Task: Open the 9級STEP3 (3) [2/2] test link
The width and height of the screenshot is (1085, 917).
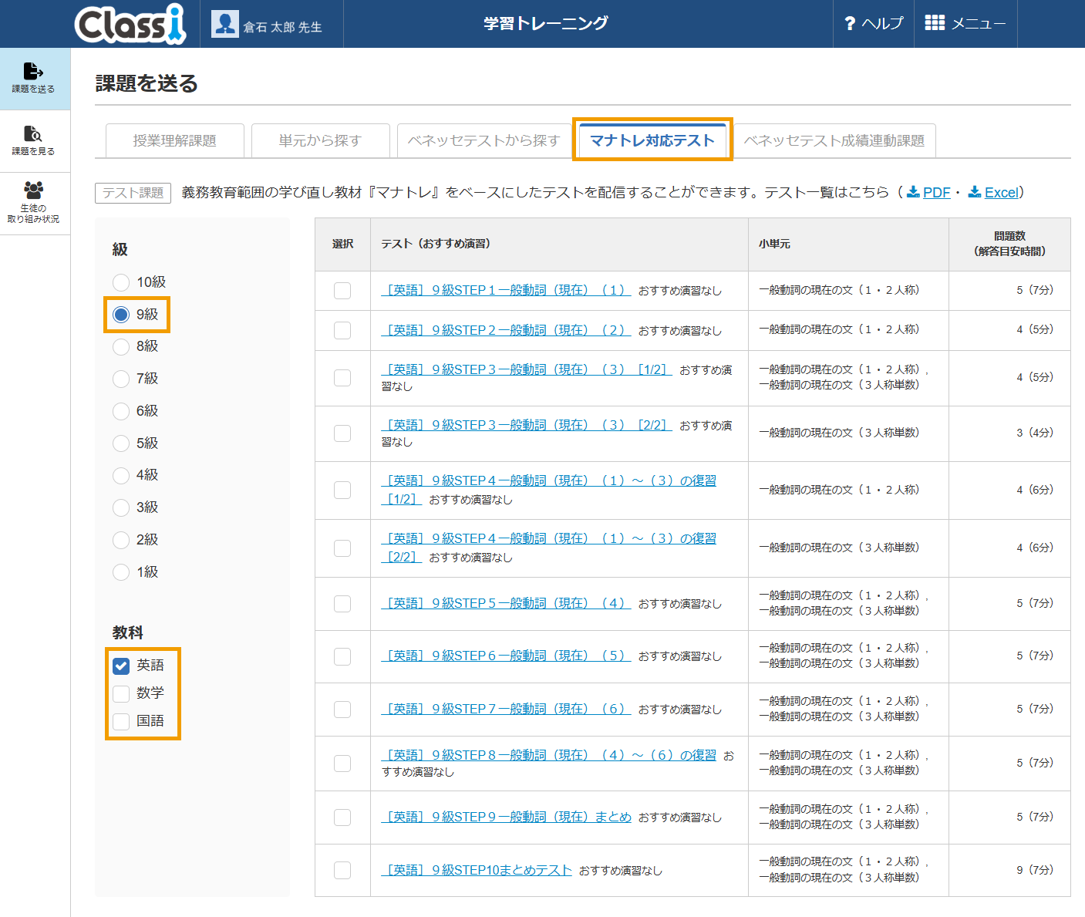Action: click(x=527, y=425)
